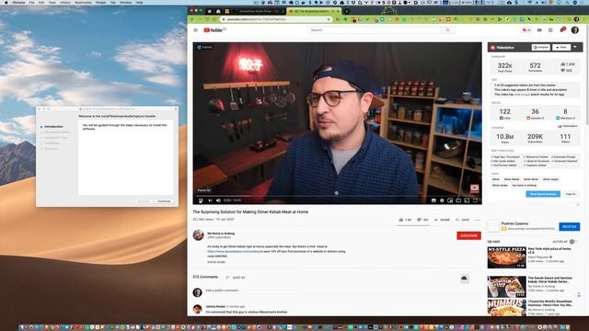
Task: Bookmark page with star in address bar
Action: click(x=329, y=19)
